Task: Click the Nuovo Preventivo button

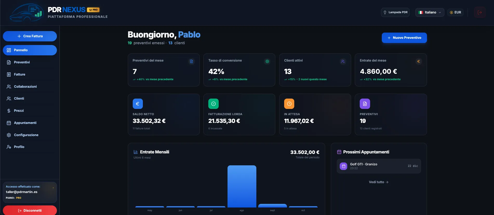Action: [404, 38]
